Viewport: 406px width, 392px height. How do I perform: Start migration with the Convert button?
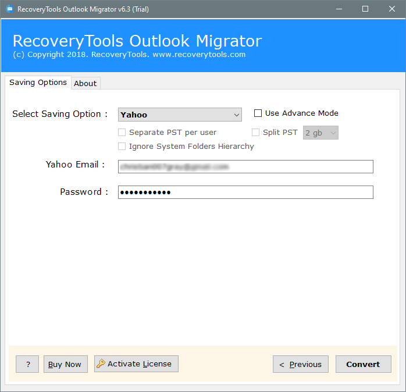(x=364, y=364)
